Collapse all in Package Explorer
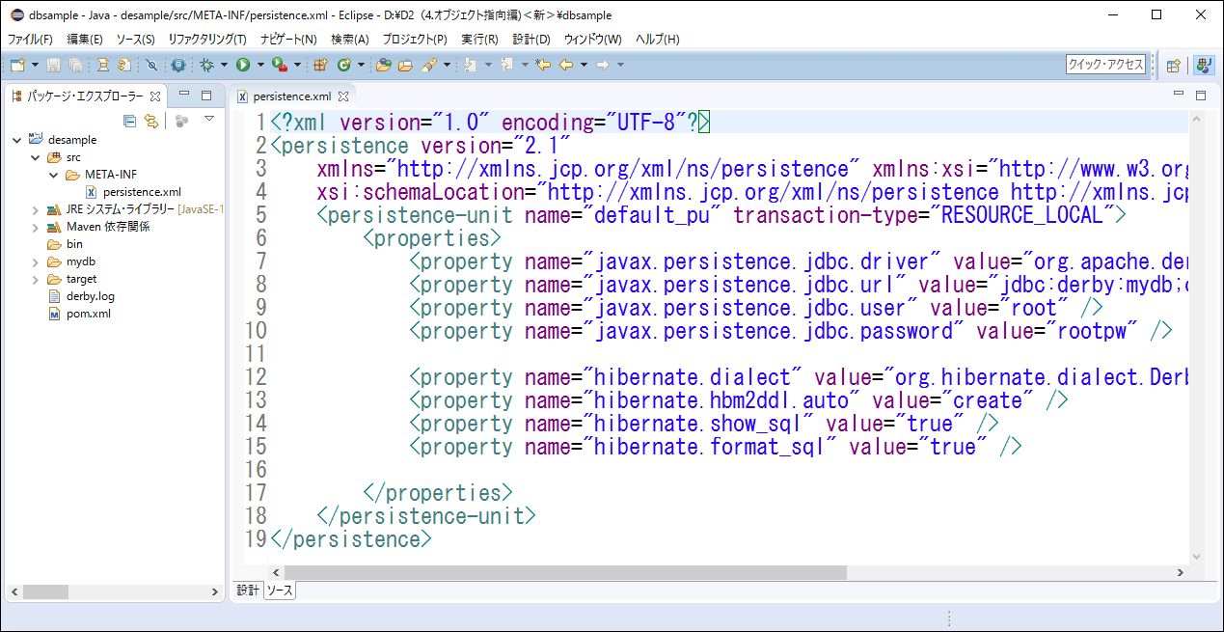Viewport: 1224px width, 632px height. pos(129,121)
